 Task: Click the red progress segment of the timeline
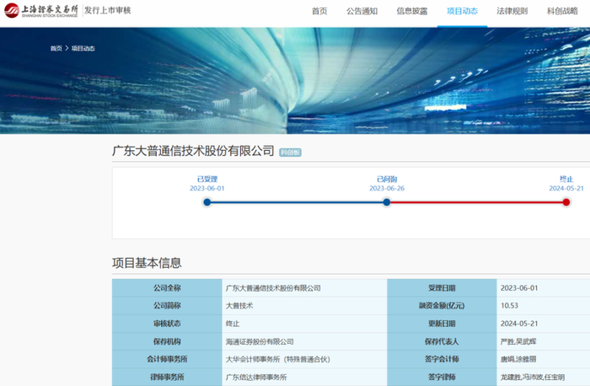tap(476, 202)
